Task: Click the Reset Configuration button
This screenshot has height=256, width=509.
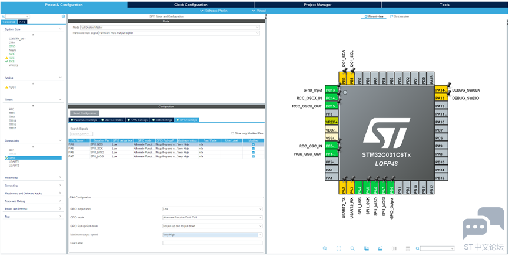Action: click(x=84, y=113)
